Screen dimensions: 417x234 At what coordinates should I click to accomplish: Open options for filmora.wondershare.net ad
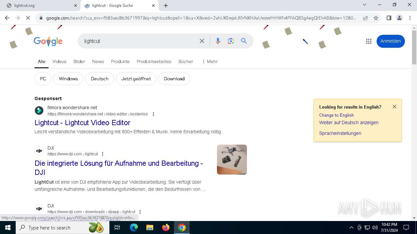point(153,114)
